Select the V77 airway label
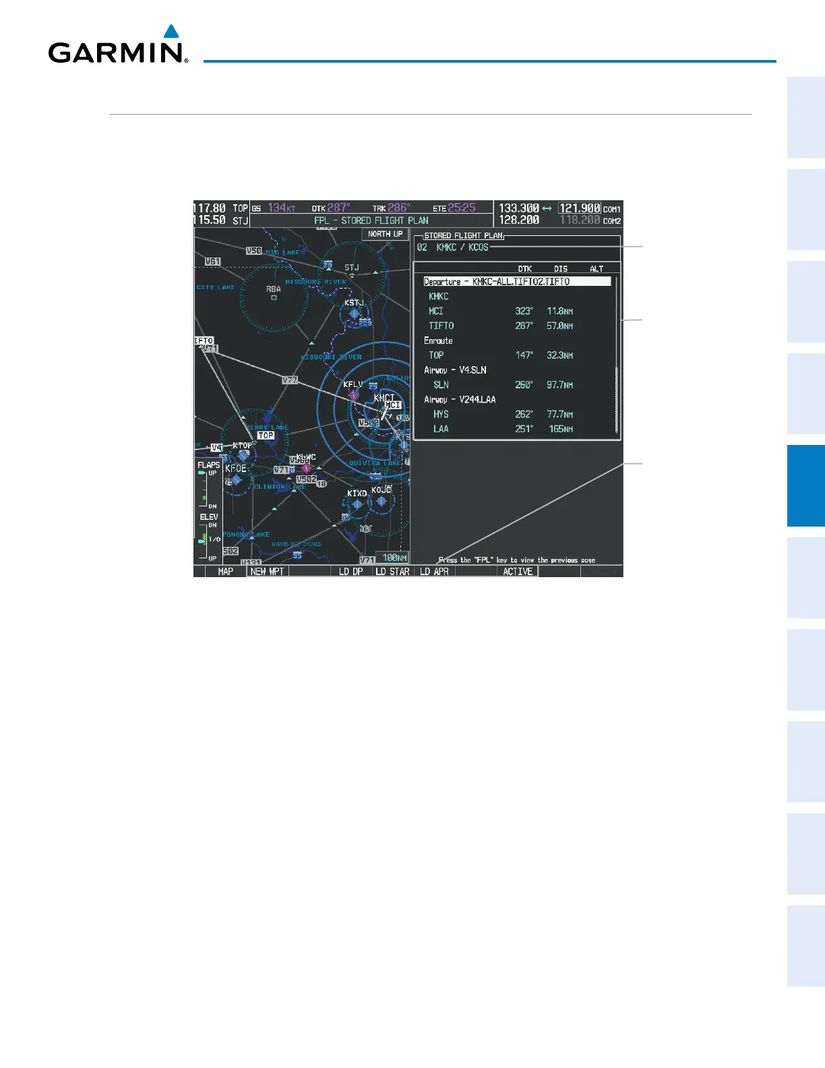 pos(290,380)
